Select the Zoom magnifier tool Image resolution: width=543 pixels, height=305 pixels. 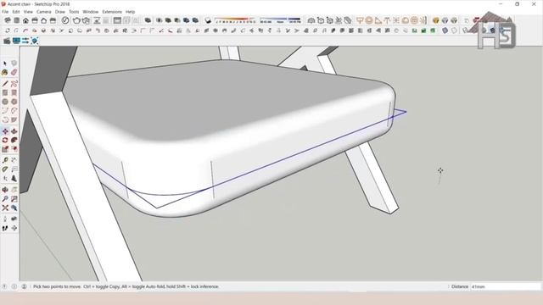coord(5,199)
